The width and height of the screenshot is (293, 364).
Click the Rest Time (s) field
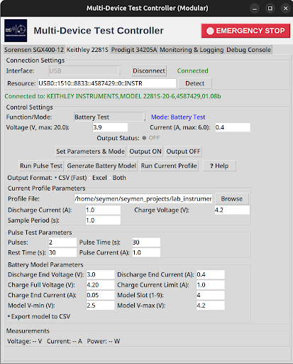(x=62, y=252)
